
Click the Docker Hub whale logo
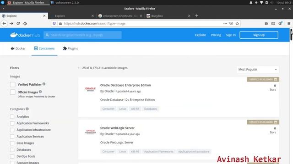pyautogui.click(x=14, y=35)
